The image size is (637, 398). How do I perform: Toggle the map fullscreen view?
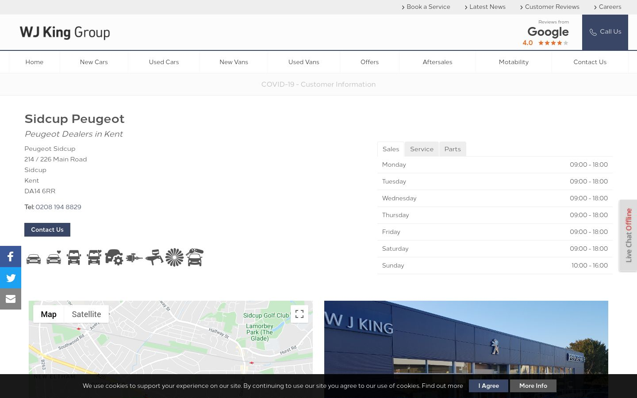(x=299, y=314)
